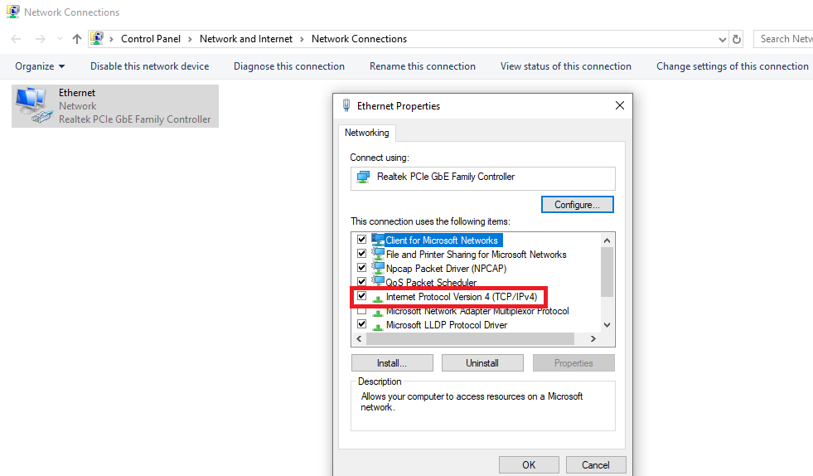
Task: Select QoS Packet Scheduler item
Action: [431, 283]
